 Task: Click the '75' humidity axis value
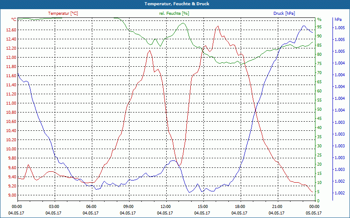[x=319, y=64]
